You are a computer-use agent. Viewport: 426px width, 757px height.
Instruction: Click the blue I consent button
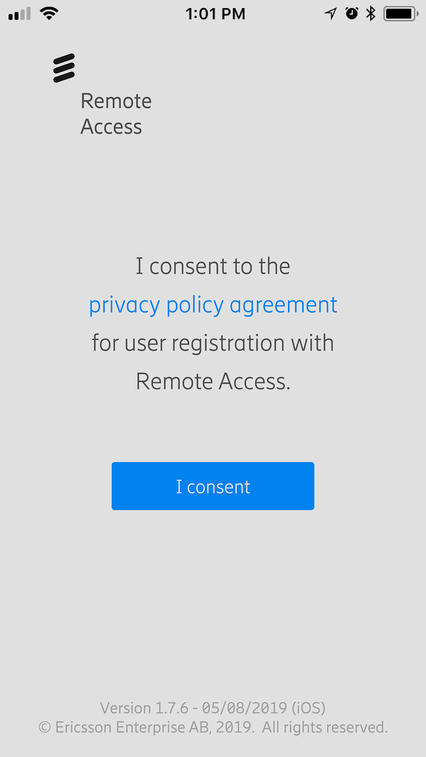tap(213, 486)
